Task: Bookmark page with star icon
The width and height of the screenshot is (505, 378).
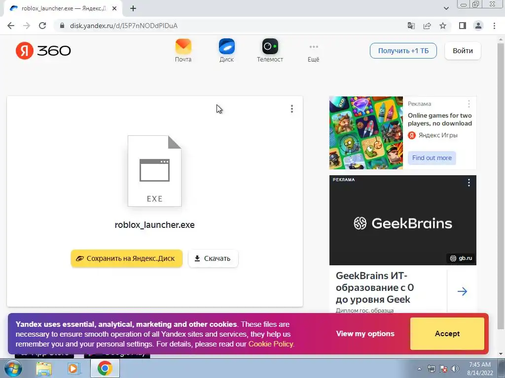Action: tap(443, 26)
